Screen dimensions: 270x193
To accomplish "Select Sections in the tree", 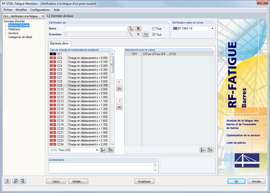I will click(13, 33).
